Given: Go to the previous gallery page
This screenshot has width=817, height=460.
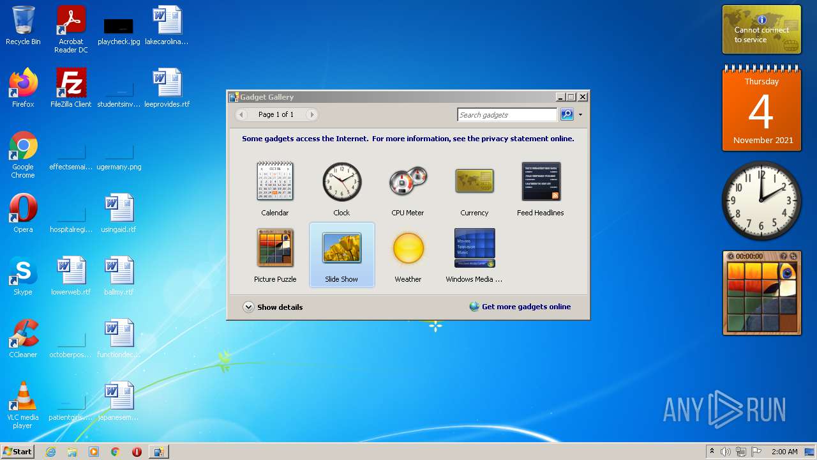Looking at the screenshot, I should coord(241,115).
